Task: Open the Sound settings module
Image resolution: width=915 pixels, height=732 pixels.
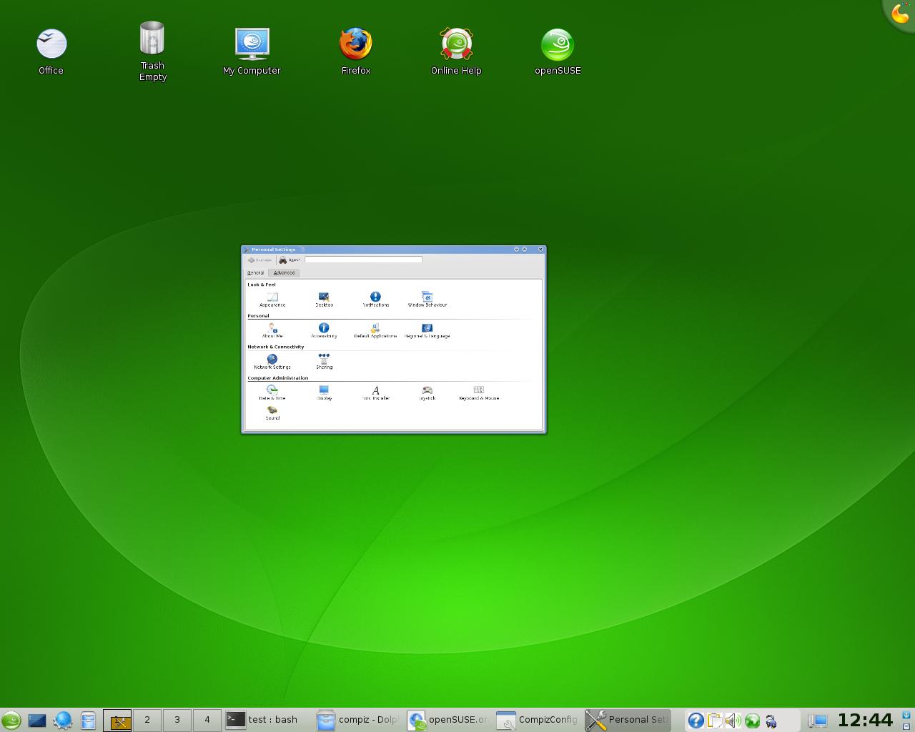Action: pyautogui.click(x=272, y=412)
